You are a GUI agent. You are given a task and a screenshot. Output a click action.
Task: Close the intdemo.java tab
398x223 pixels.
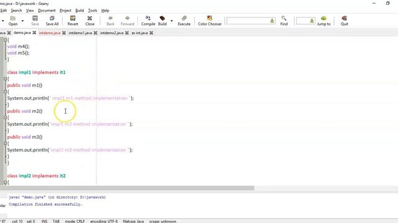coord(64,33)
